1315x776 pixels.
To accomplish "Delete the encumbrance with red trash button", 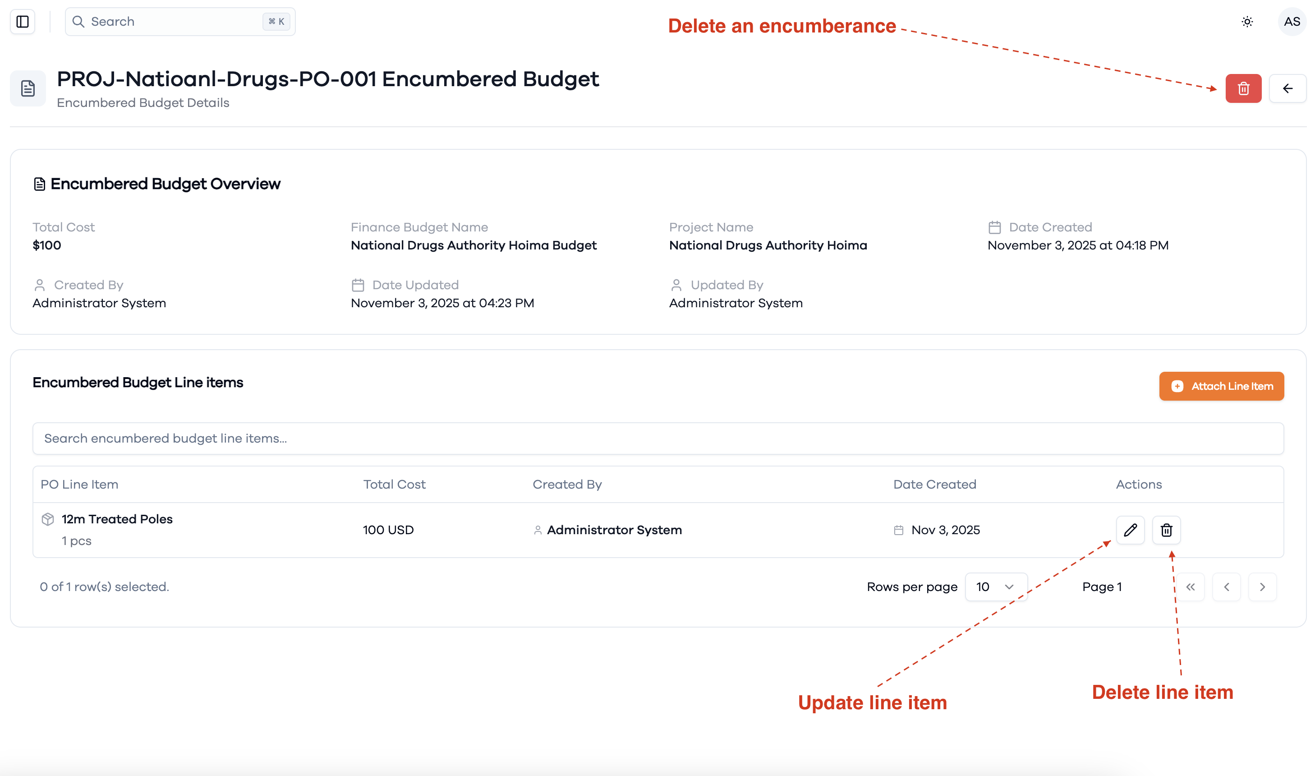I will pyautogui.click(x=1243, y=88).
